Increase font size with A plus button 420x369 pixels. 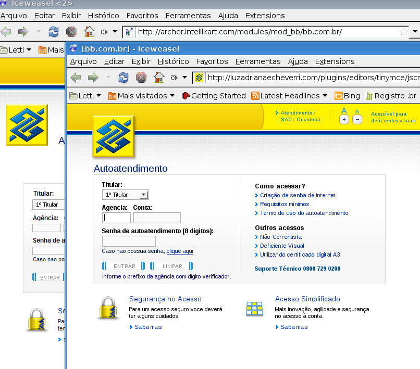[344, 119]
